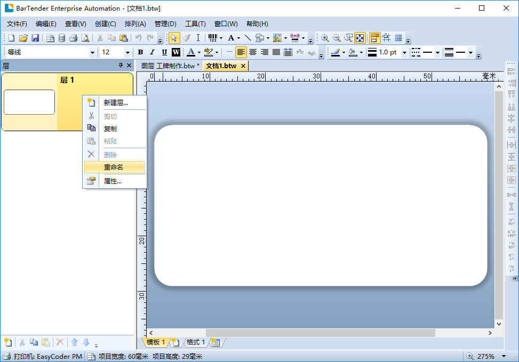Open the font name dropdown

(92, 52)
